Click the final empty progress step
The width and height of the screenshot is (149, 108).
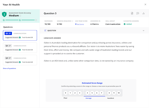click(36, 20)
